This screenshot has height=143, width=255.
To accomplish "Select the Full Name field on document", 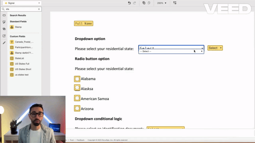I will coord(84,23).
